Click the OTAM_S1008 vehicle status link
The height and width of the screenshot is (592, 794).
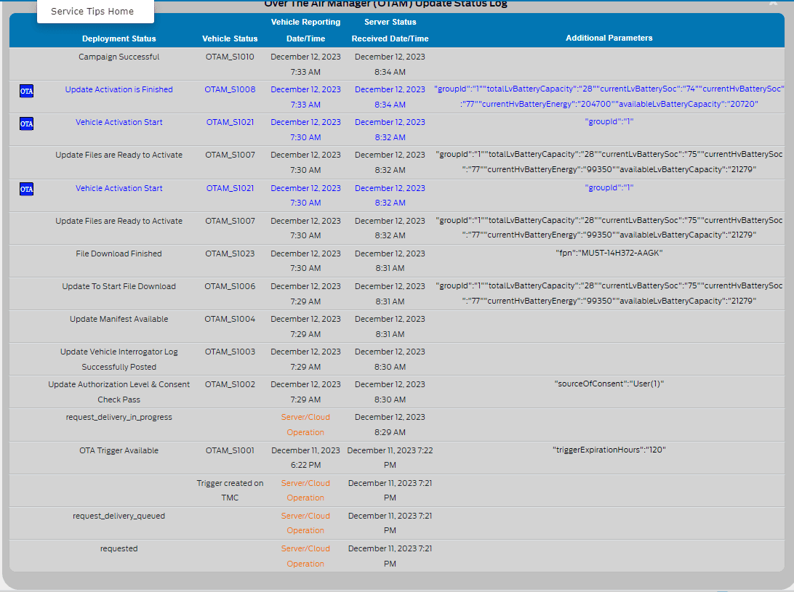tap(230, 89)
